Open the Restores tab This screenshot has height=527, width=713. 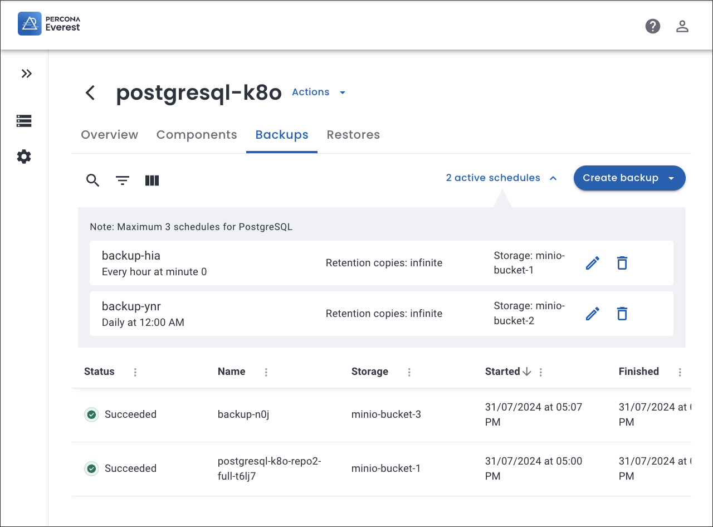coord(353,135)
